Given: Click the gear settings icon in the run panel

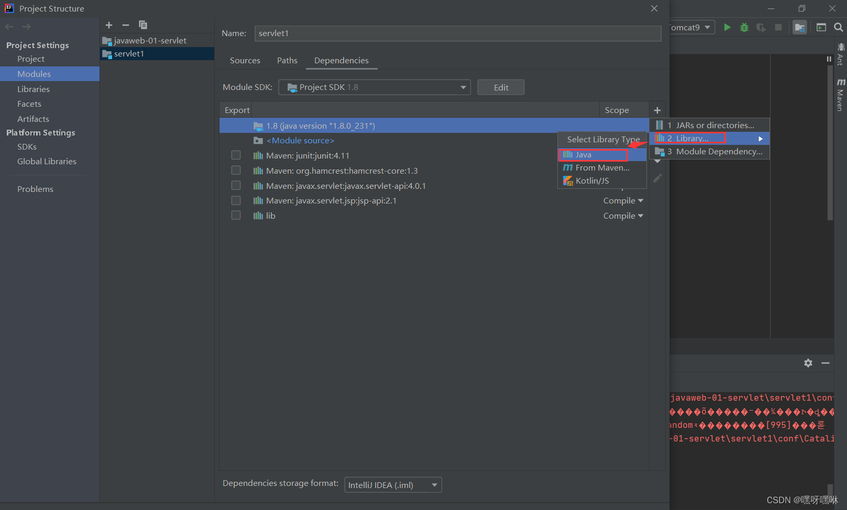Looking at the screenshot, I should [808, 363].
